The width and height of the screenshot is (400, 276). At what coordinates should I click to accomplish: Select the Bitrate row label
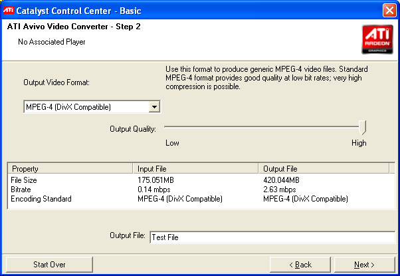click(x=21, y=190)
